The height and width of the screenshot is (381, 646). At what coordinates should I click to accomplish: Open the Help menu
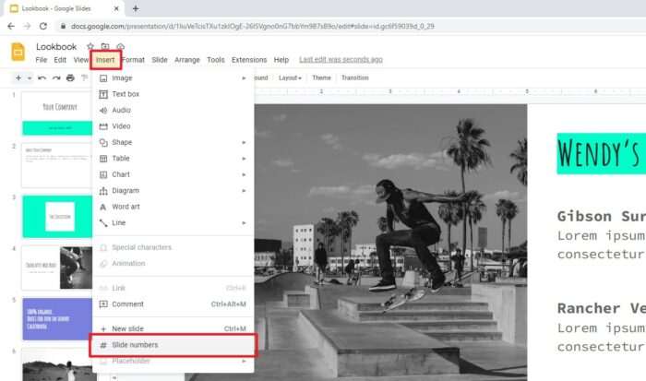click(281, 60)
